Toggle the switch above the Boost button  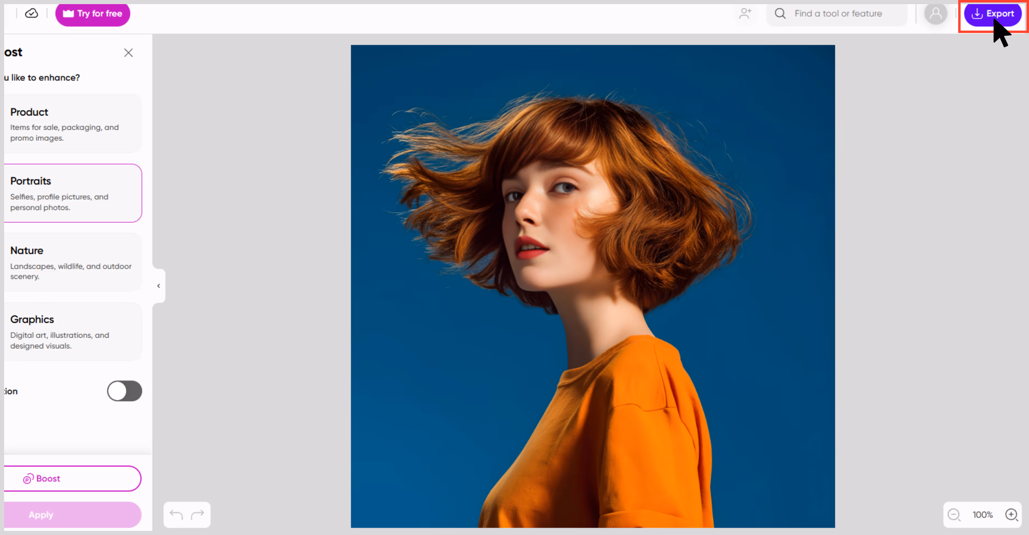tap(124, 391)
